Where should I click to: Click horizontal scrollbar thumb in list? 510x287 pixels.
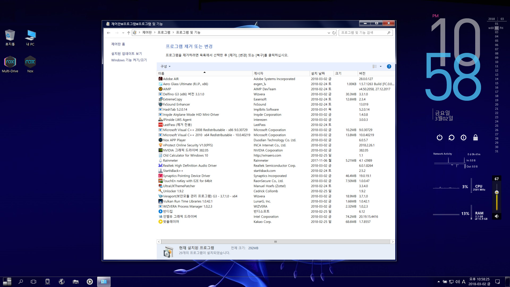coord(275,242)
